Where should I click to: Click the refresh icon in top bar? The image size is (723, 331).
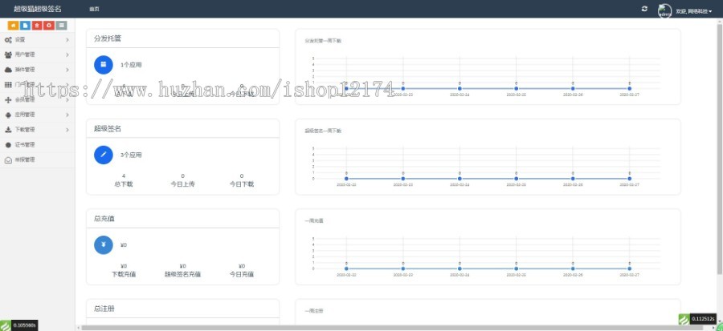pyautogui.click(x=644, y=9)
